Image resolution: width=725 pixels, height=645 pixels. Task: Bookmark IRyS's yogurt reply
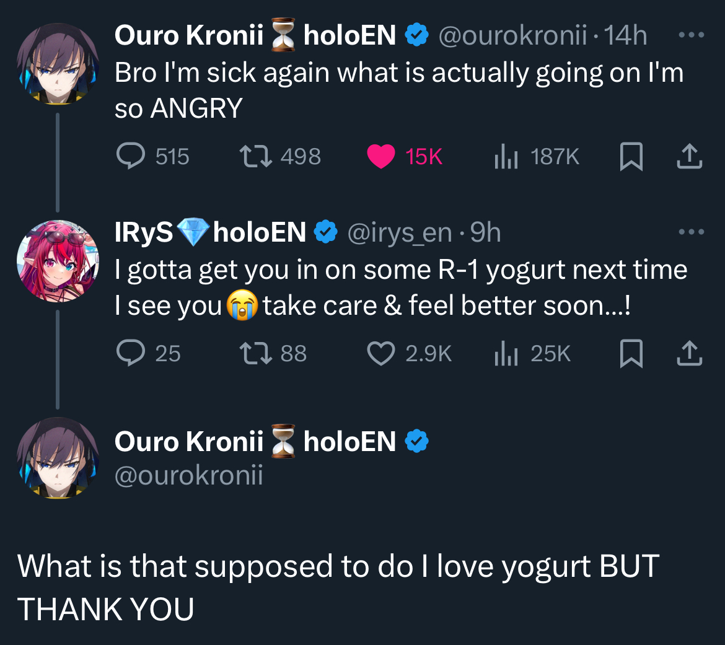point(631,354)
